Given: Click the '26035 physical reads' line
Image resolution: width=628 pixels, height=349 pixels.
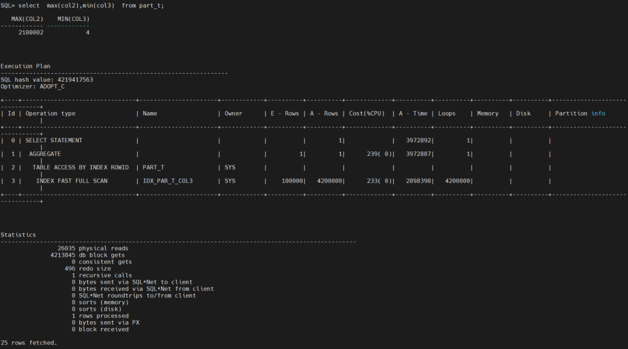Looking at the screenshot, I should (x=93, y=249).
